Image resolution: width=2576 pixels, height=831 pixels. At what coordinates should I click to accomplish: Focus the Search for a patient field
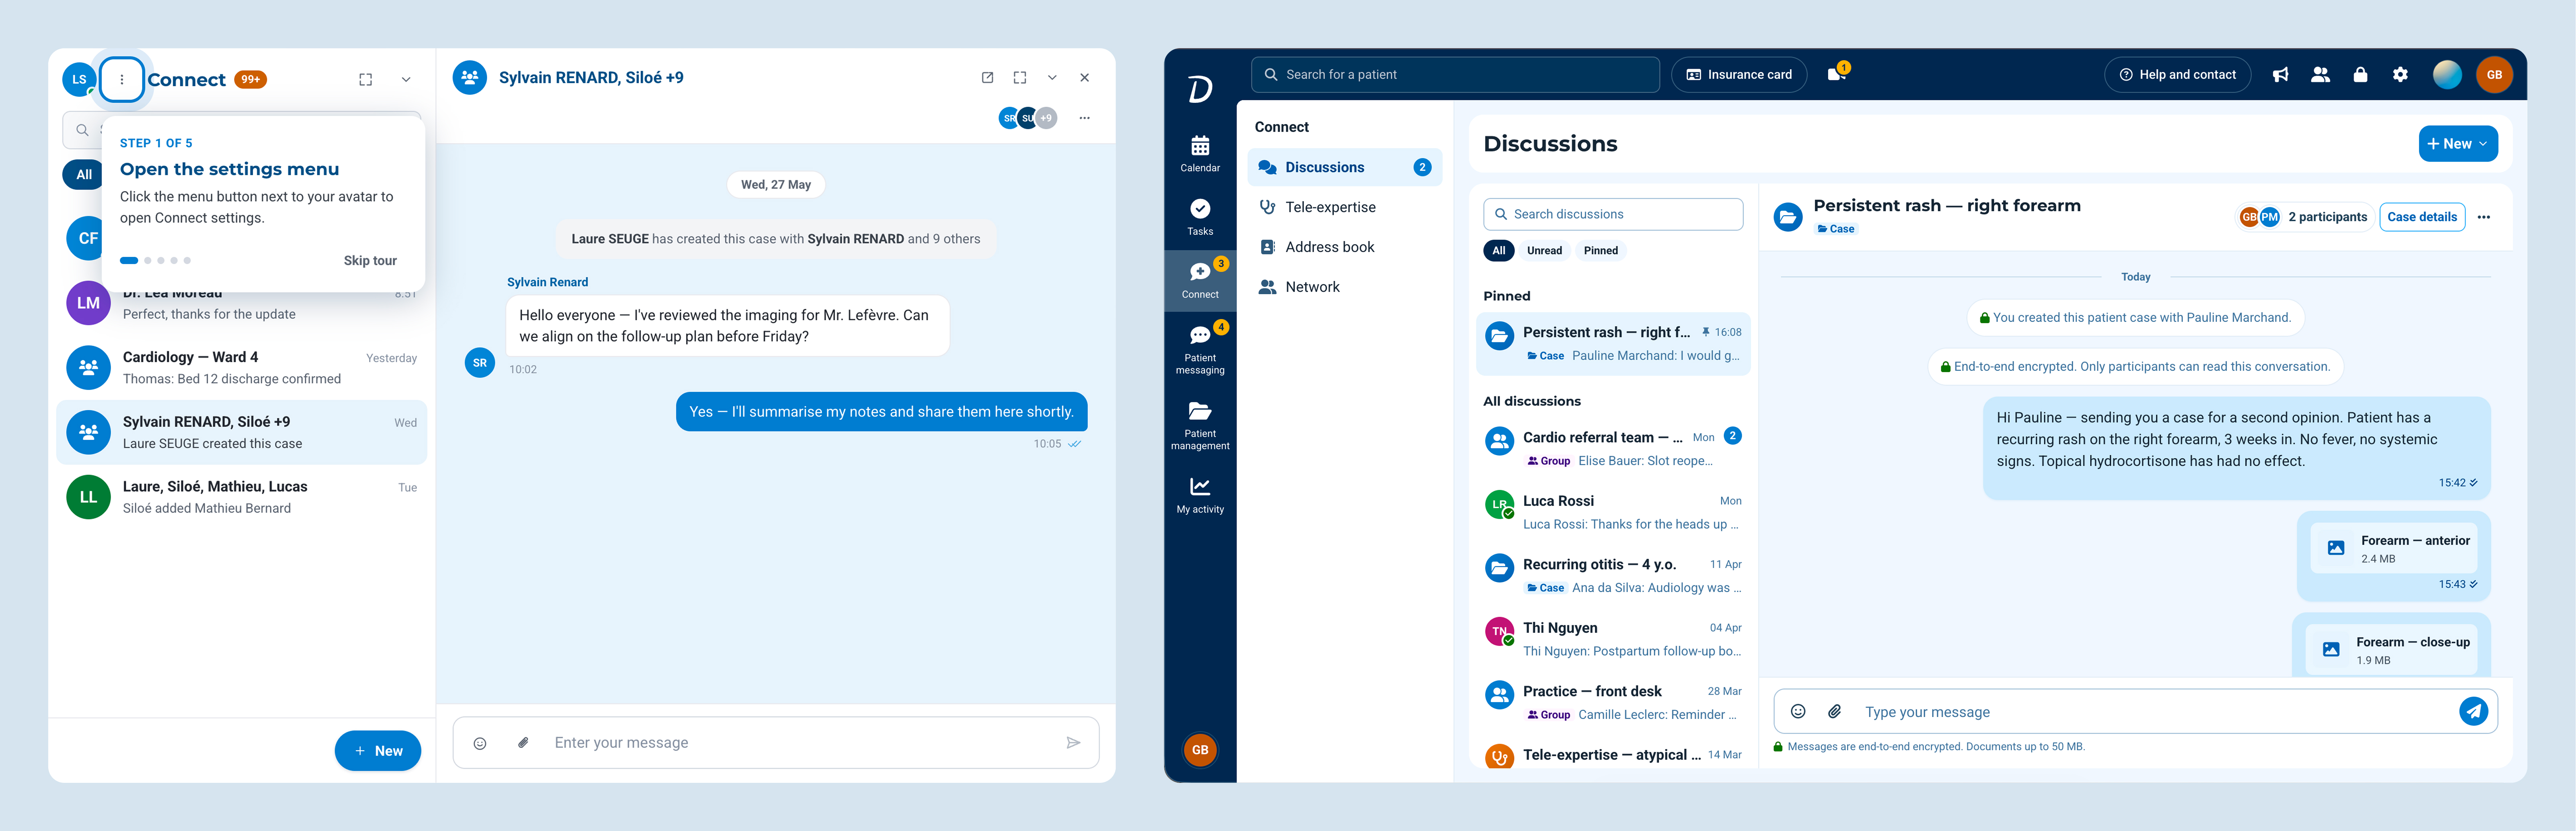coord(1455,75)
